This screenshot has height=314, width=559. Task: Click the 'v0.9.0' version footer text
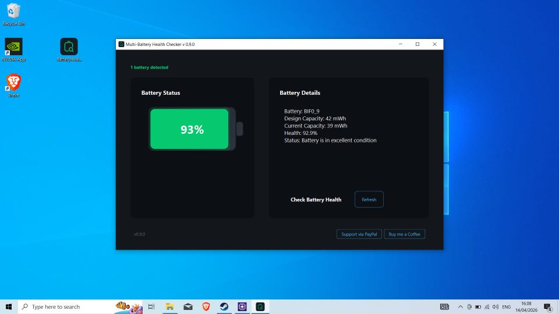click(139, 234)
